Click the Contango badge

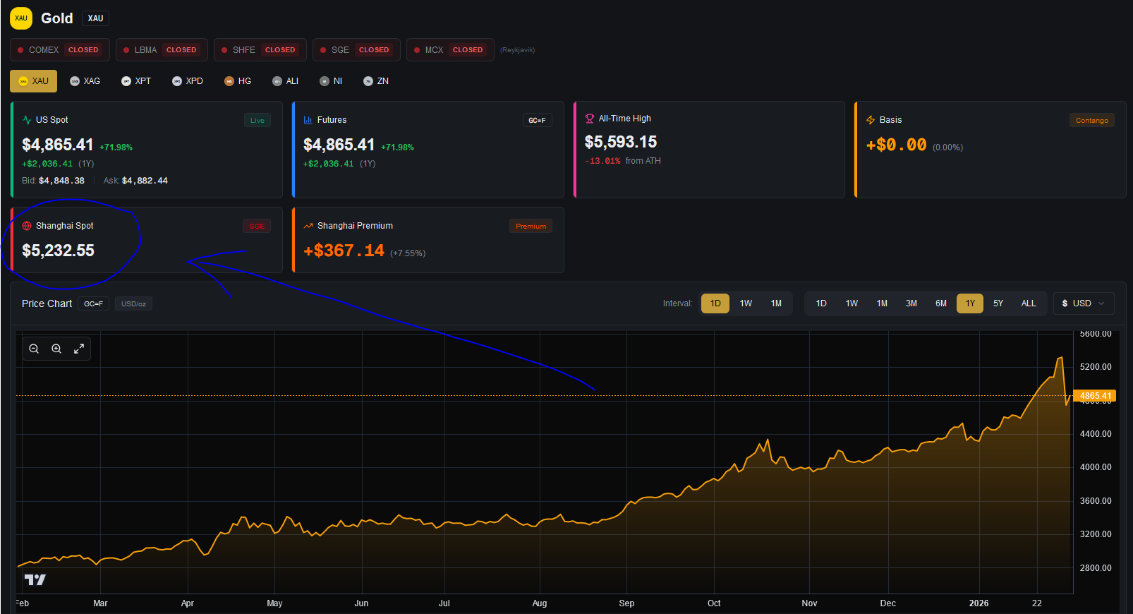(1092, 121)
